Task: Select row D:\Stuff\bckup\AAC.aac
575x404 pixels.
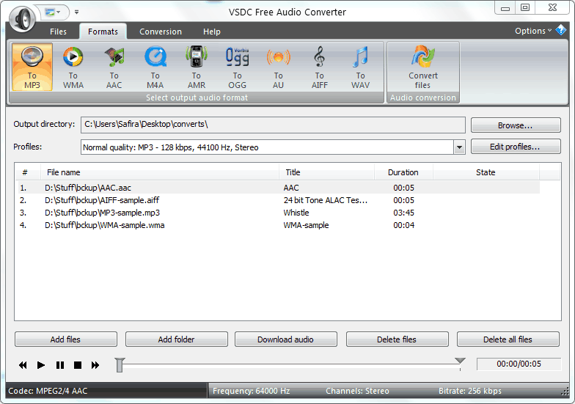Action: (279, 188)
